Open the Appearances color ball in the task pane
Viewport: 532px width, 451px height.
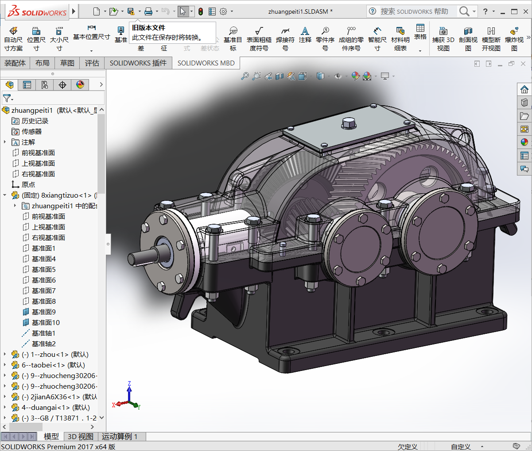[524, 142]
